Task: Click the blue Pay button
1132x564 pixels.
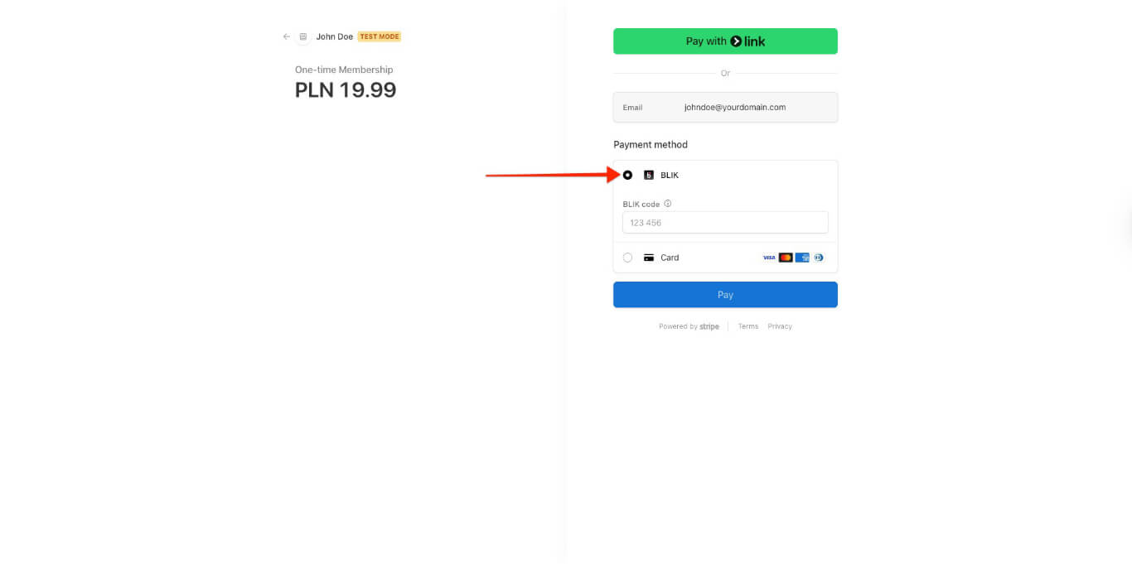Action: (x=725, y=294)
